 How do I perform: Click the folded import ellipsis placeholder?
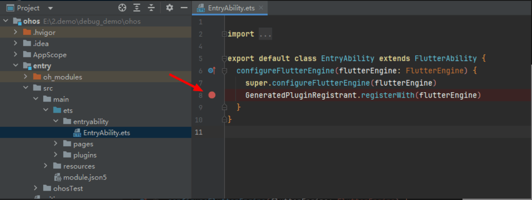click(265, 34)
